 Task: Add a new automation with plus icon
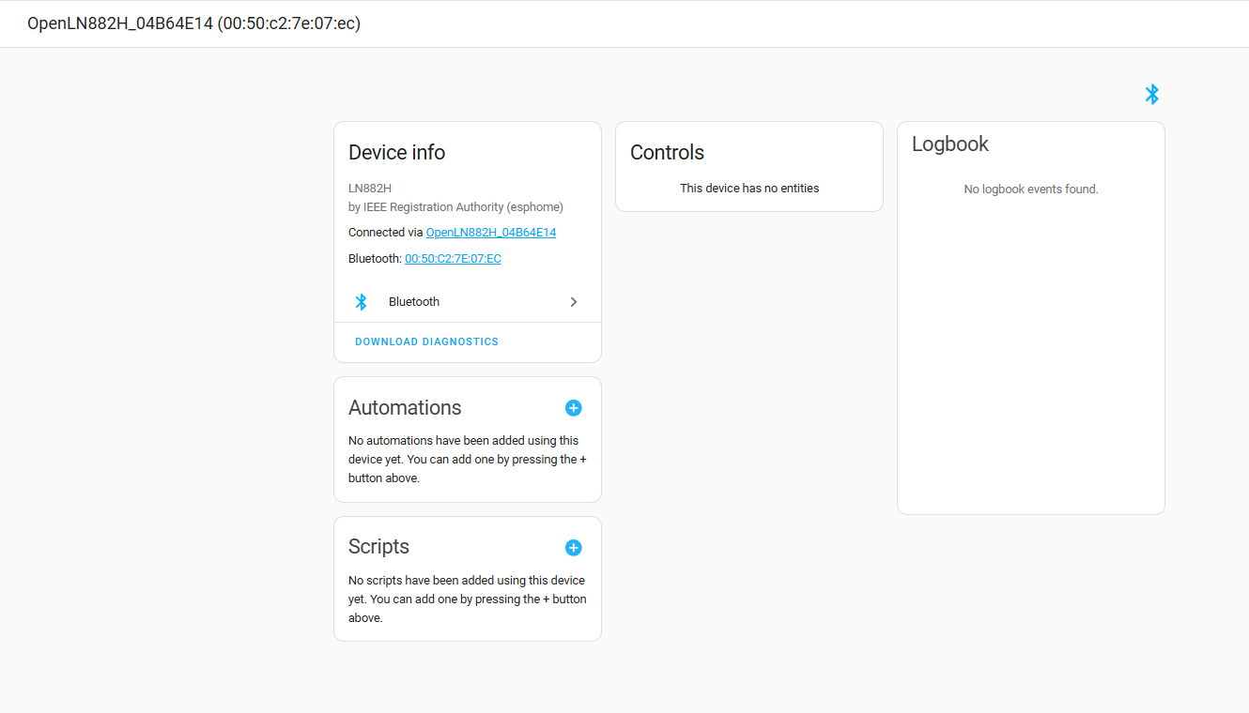[x=573, y=408]
